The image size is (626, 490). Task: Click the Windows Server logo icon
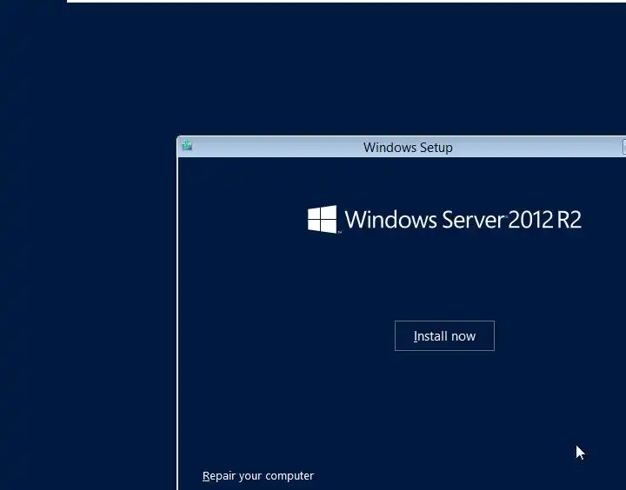pos(323,219)
